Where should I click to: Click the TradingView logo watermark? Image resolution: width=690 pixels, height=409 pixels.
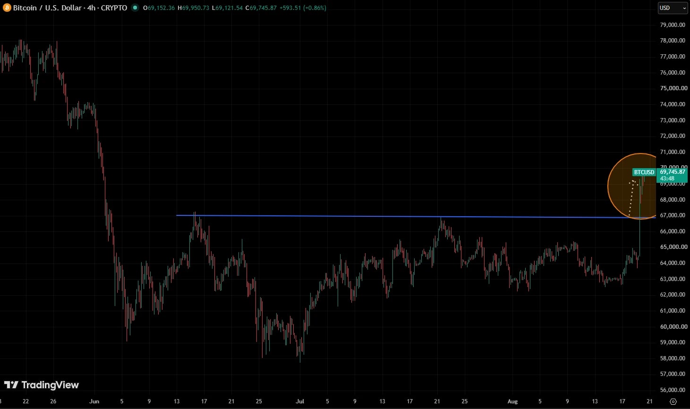(x=42, y=385)
